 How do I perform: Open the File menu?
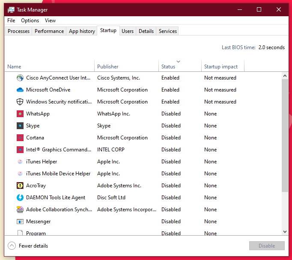[11, 21]
